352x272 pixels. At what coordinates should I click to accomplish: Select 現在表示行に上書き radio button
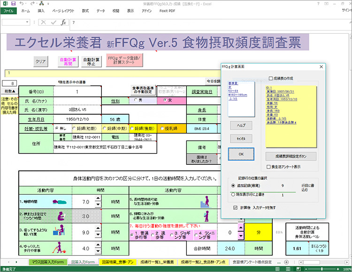coord(233,194)
